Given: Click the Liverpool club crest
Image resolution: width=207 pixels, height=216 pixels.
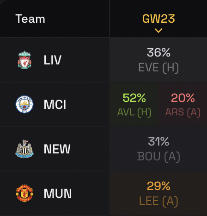Looking at the screenshot, I should point(24,60).
